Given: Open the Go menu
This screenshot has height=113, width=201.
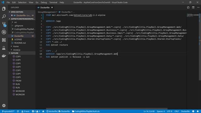Looking at the screenshot, I should [x=37, y=3].
